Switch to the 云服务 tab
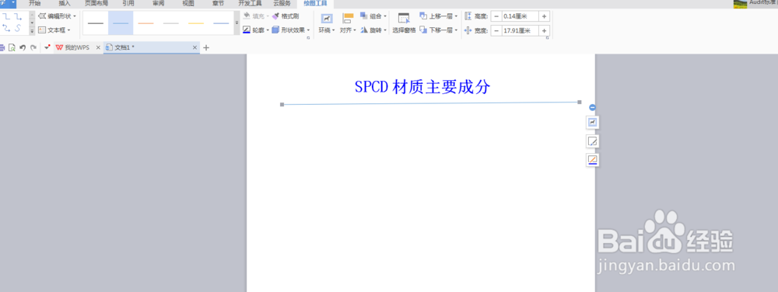 click(282, 3)
